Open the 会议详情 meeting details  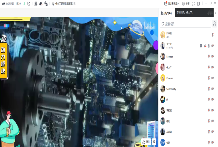click(x=8, y=4)
